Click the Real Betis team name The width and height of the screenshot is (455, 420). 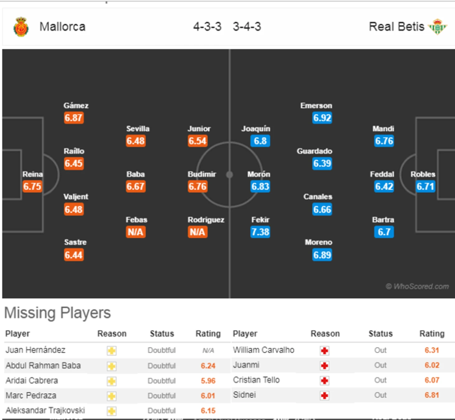[x=396, y=27]
